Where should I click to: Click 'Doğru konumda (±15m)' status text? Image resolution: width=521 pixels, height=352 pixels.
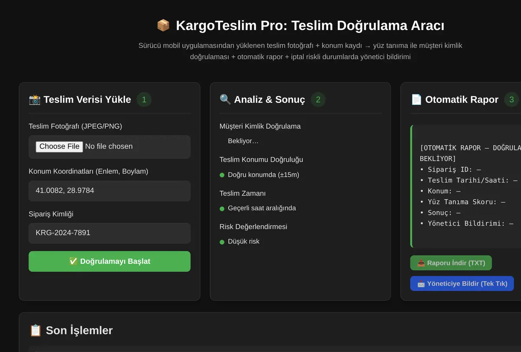point(264,175)
